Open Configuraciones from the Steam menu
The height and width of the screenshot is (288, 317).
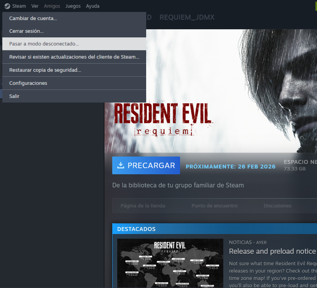[x=28, y=83]
